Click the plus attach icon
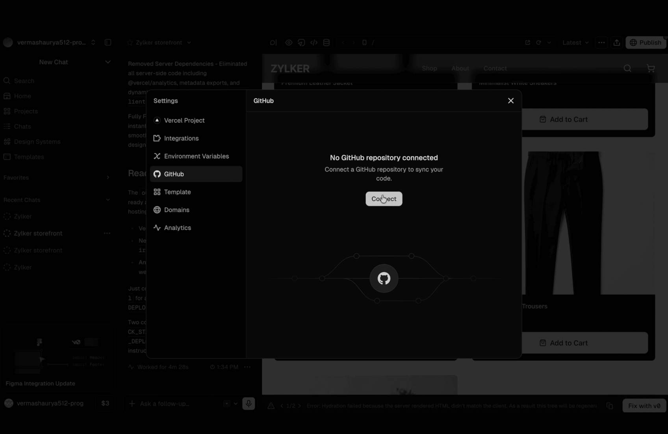The width and height of the screenshot is (668, 434). (x=132, y=404)
